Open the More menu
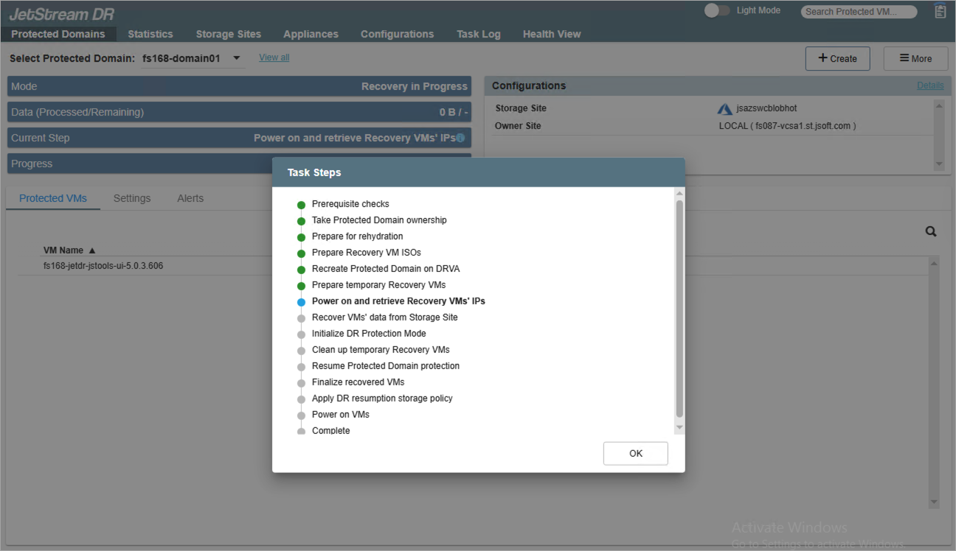 (915, 59)
